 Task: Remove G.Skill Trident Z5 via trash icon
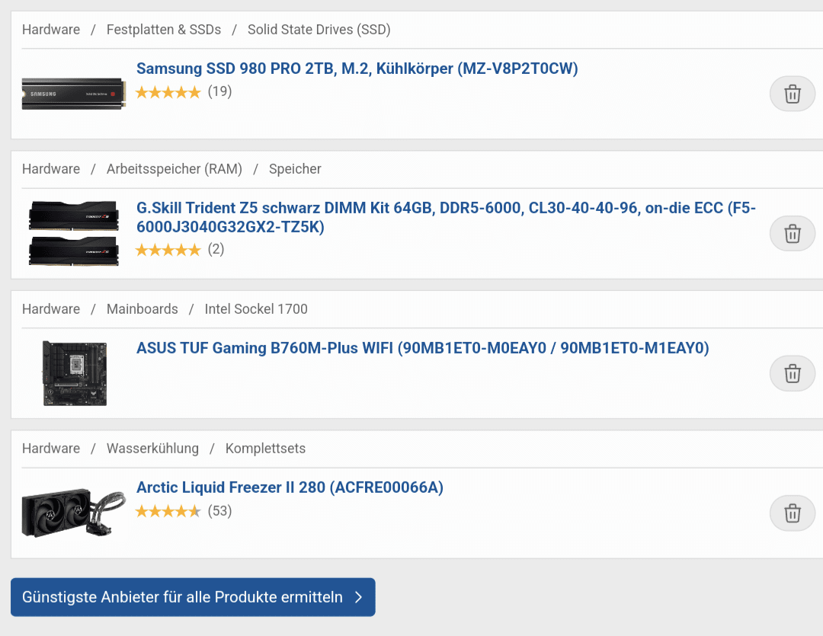792,234
